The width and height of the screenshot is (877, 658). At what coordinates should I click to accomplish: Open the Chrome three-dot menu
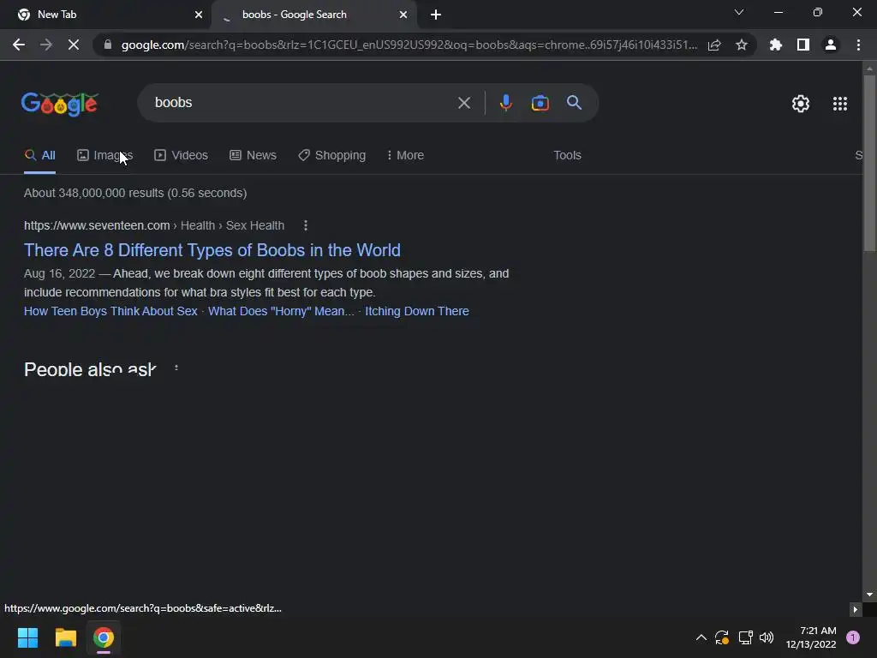pos(858,45)
